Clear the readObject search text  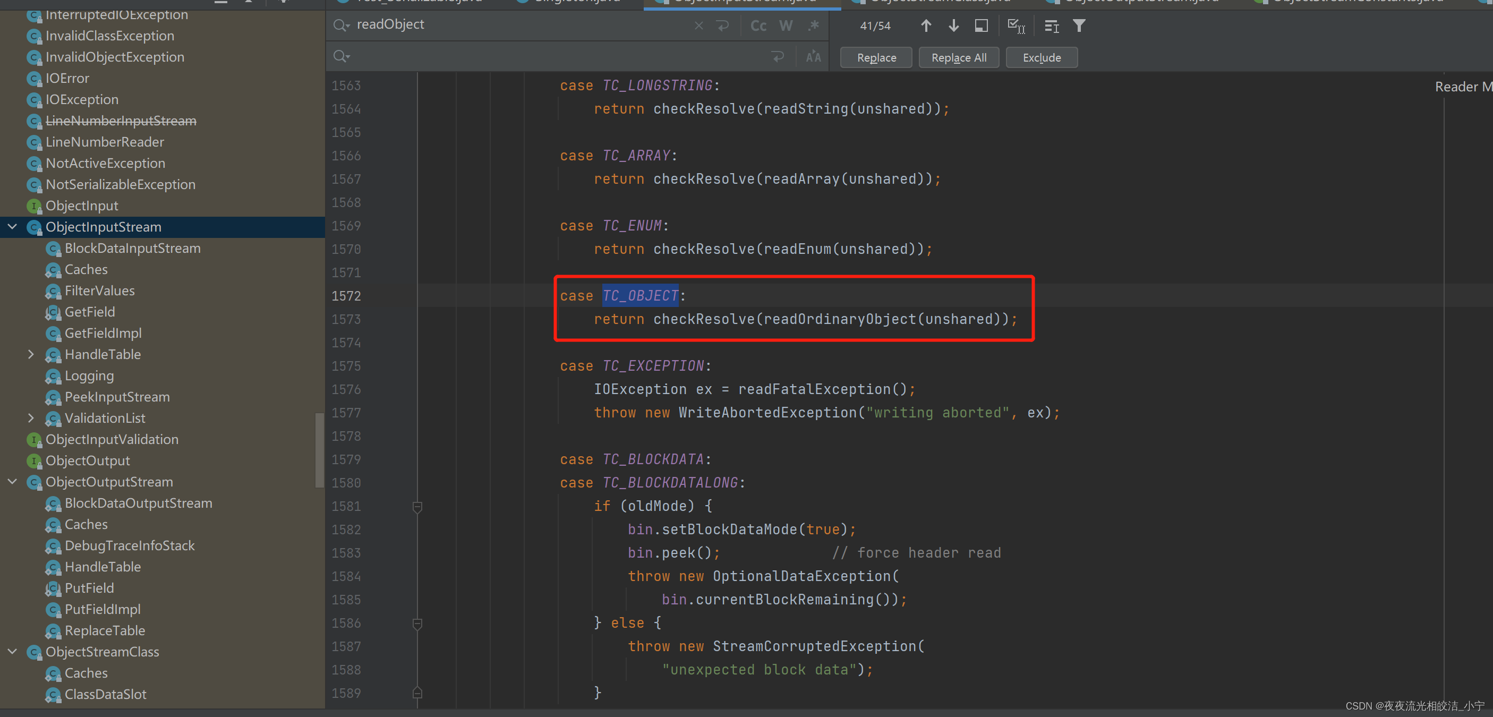[x=698, y=25]
